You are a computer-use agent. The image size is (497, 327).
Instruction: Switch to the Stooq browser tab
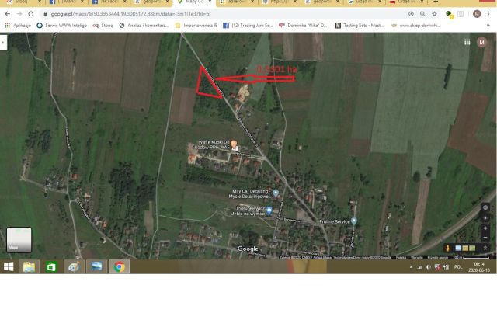[23, 2]
